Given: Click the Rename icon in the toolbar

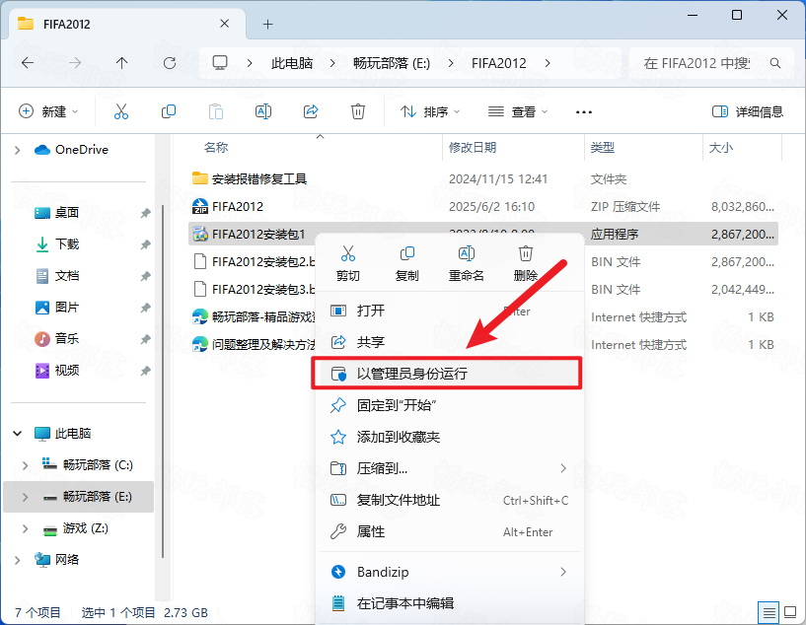Looking at the screenshot, I should [x=263, y=111].
